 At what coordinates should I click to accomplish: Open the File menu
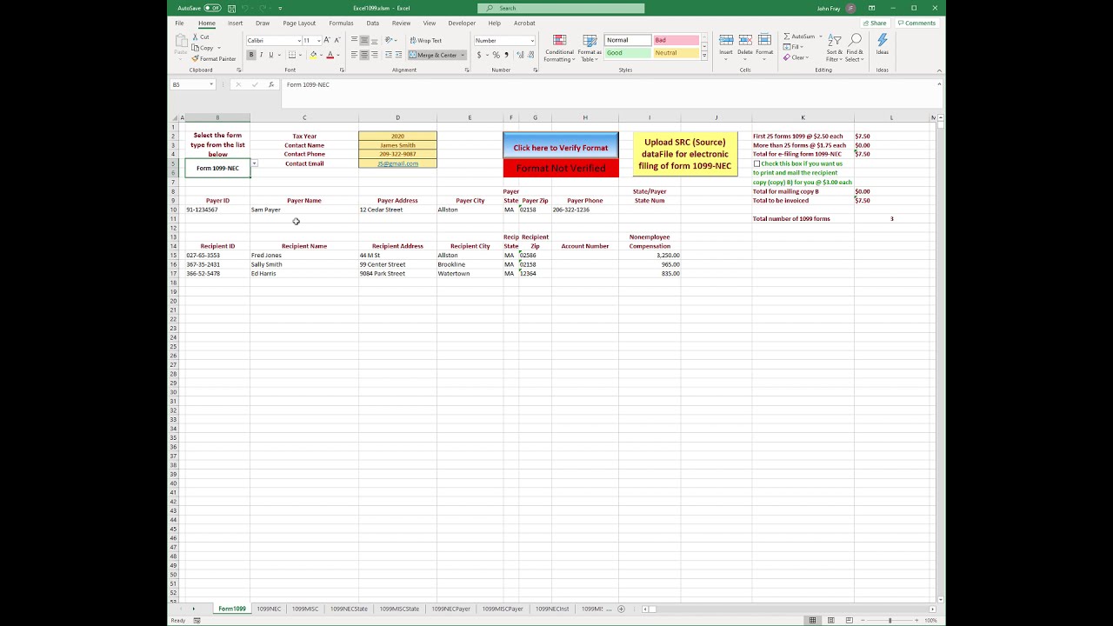[179, 23]
